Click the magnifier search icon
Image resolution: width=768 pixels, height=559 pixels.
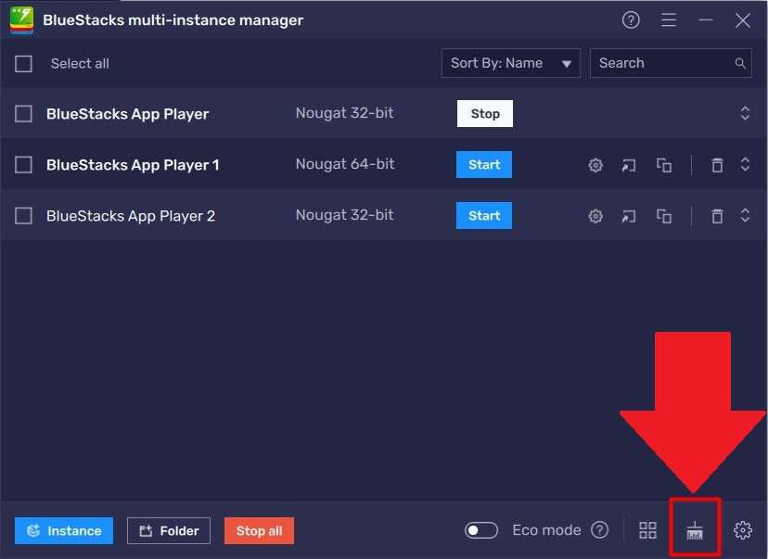[740, 63]
